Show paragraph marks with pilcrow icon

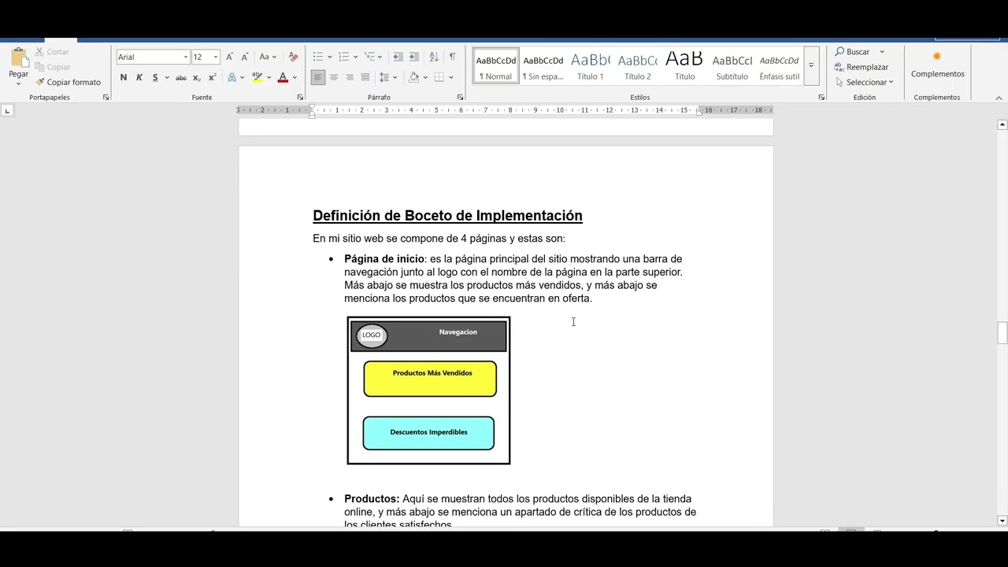point(452,57)
